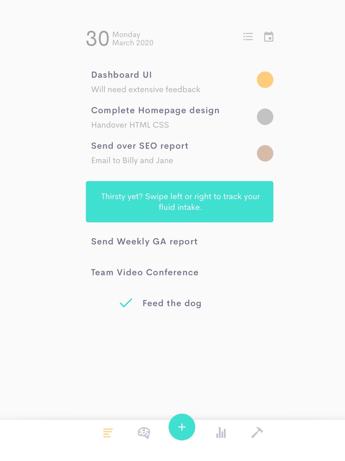Click the gray circle for Homepage design
The image size is (345, 461).
coord(265,117)
